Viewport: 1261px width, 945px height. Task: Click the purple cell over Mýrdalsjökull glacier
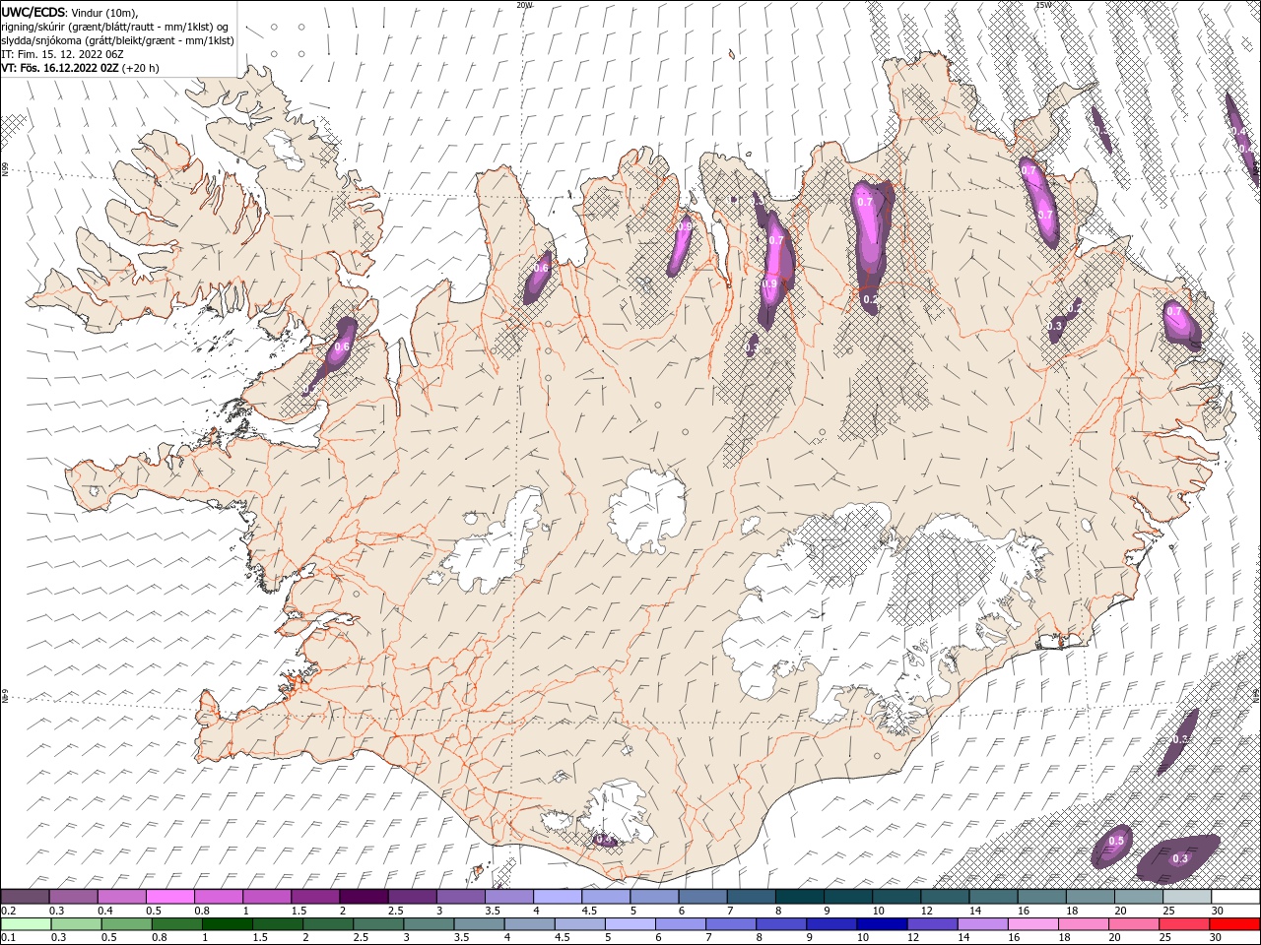click(605, 840)
